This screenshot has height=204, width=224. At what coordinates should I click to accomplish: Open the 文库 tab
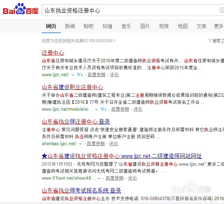[201, 26]
